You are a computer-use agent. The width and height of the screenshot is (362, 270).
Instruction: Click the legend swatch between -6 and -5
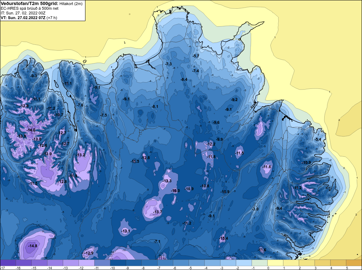181,263
